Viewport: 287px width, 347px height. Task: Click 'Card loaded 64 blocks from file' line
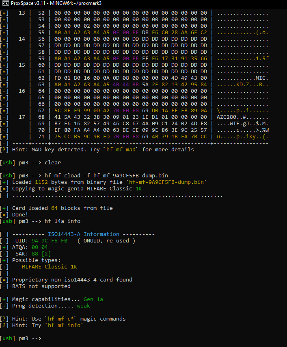pyautogui.click(x=63, y=208)
